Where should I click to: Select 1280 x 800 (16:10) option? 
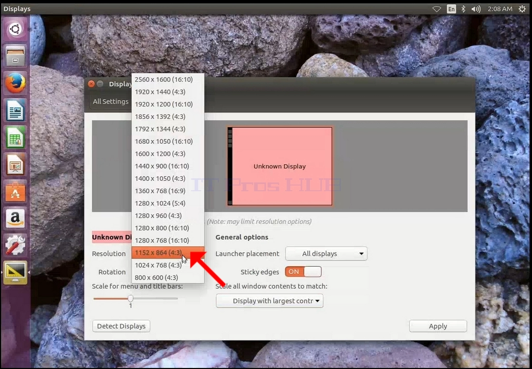(x=168, y=228)
